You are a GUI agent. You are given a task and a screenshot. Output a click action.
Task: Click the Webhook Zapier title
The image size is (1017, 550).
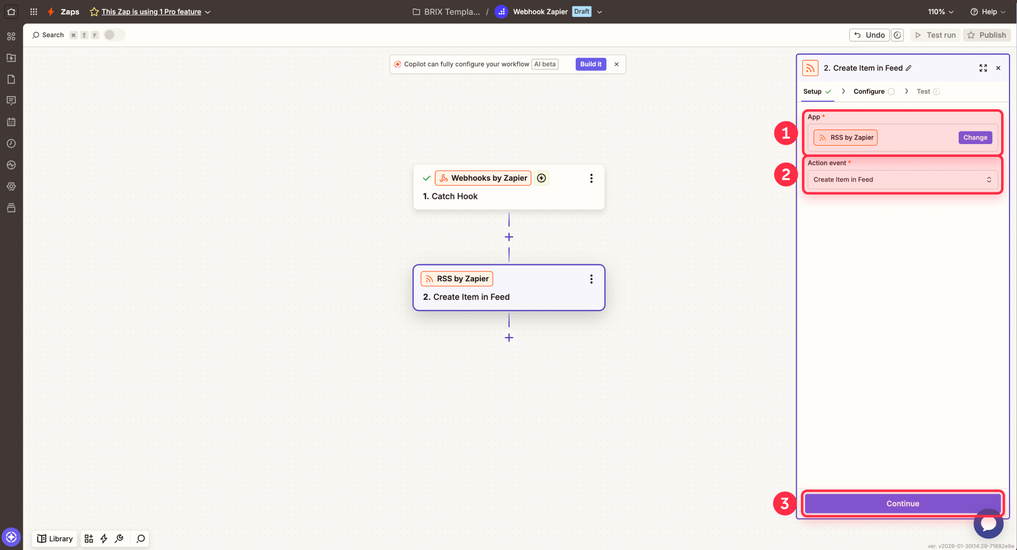tap(540, 12)
